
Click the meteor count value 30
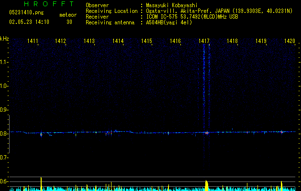pyautogui.click(x=69, y=22)
